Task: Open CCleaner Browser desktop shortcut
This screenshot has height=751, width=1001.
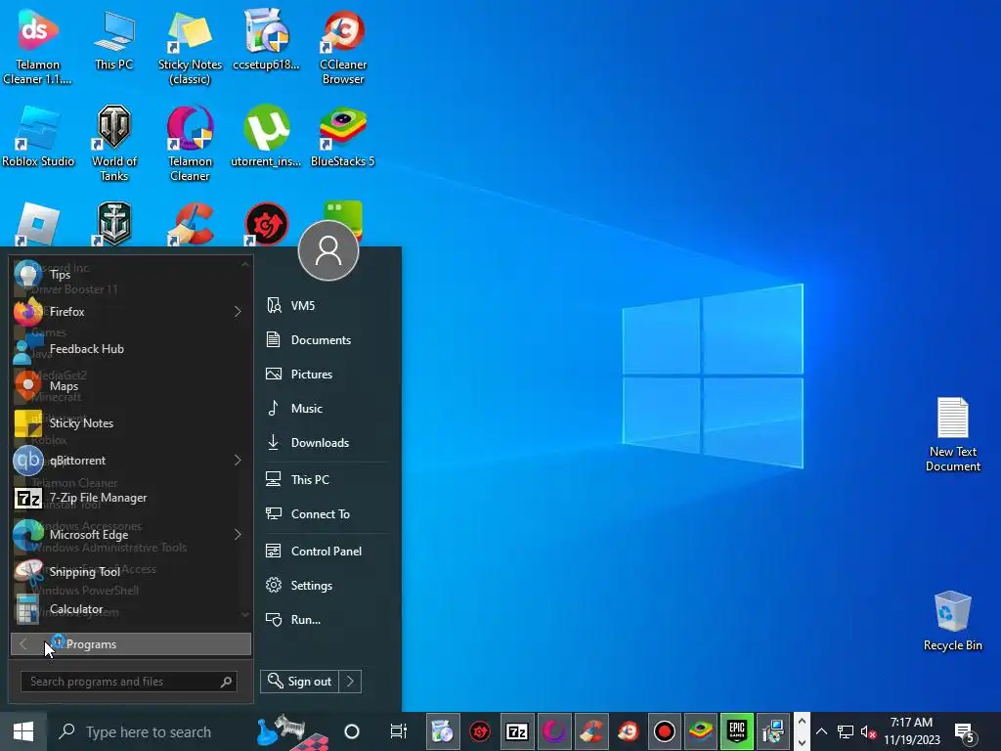Action: 343,47
